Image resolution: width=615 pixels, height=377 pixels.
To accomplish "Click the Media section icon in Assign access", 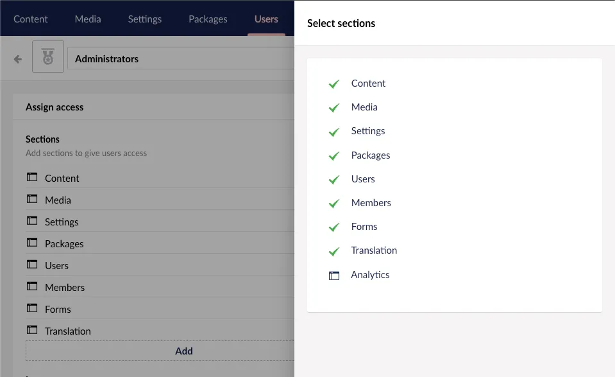I will tap(32, 200).
